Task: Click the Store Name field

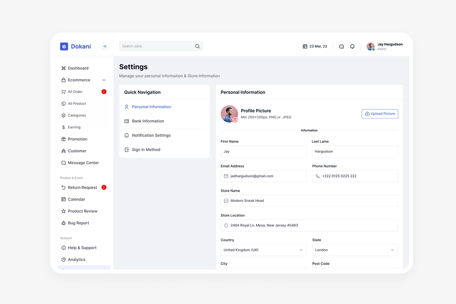Action: coord(309,201)
